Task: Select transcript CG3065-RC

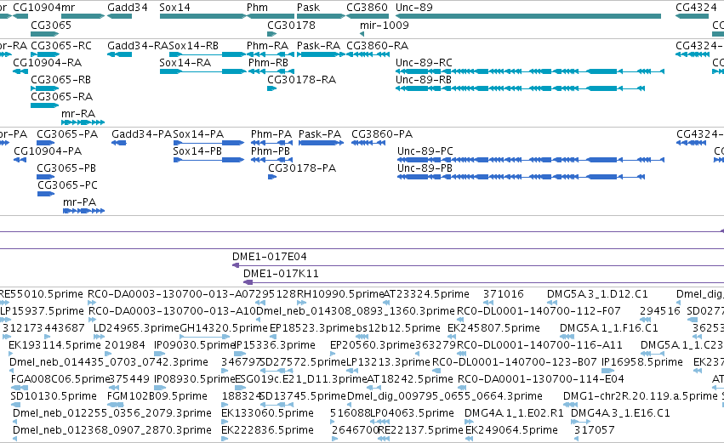Action: click(x=45, y=54)
